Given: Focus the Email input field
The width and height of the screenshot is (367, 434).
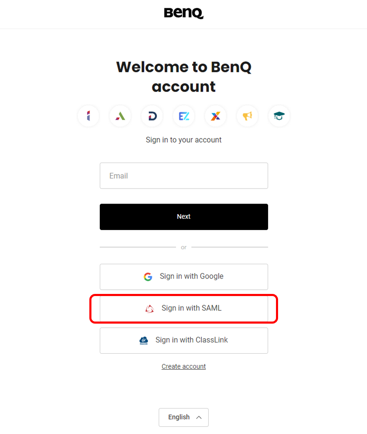Looking at the screenshot, I should point(184,176).
